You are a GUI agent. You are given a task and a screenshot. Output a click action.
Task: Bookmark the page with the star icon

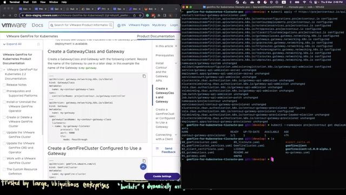coord(140,15)
